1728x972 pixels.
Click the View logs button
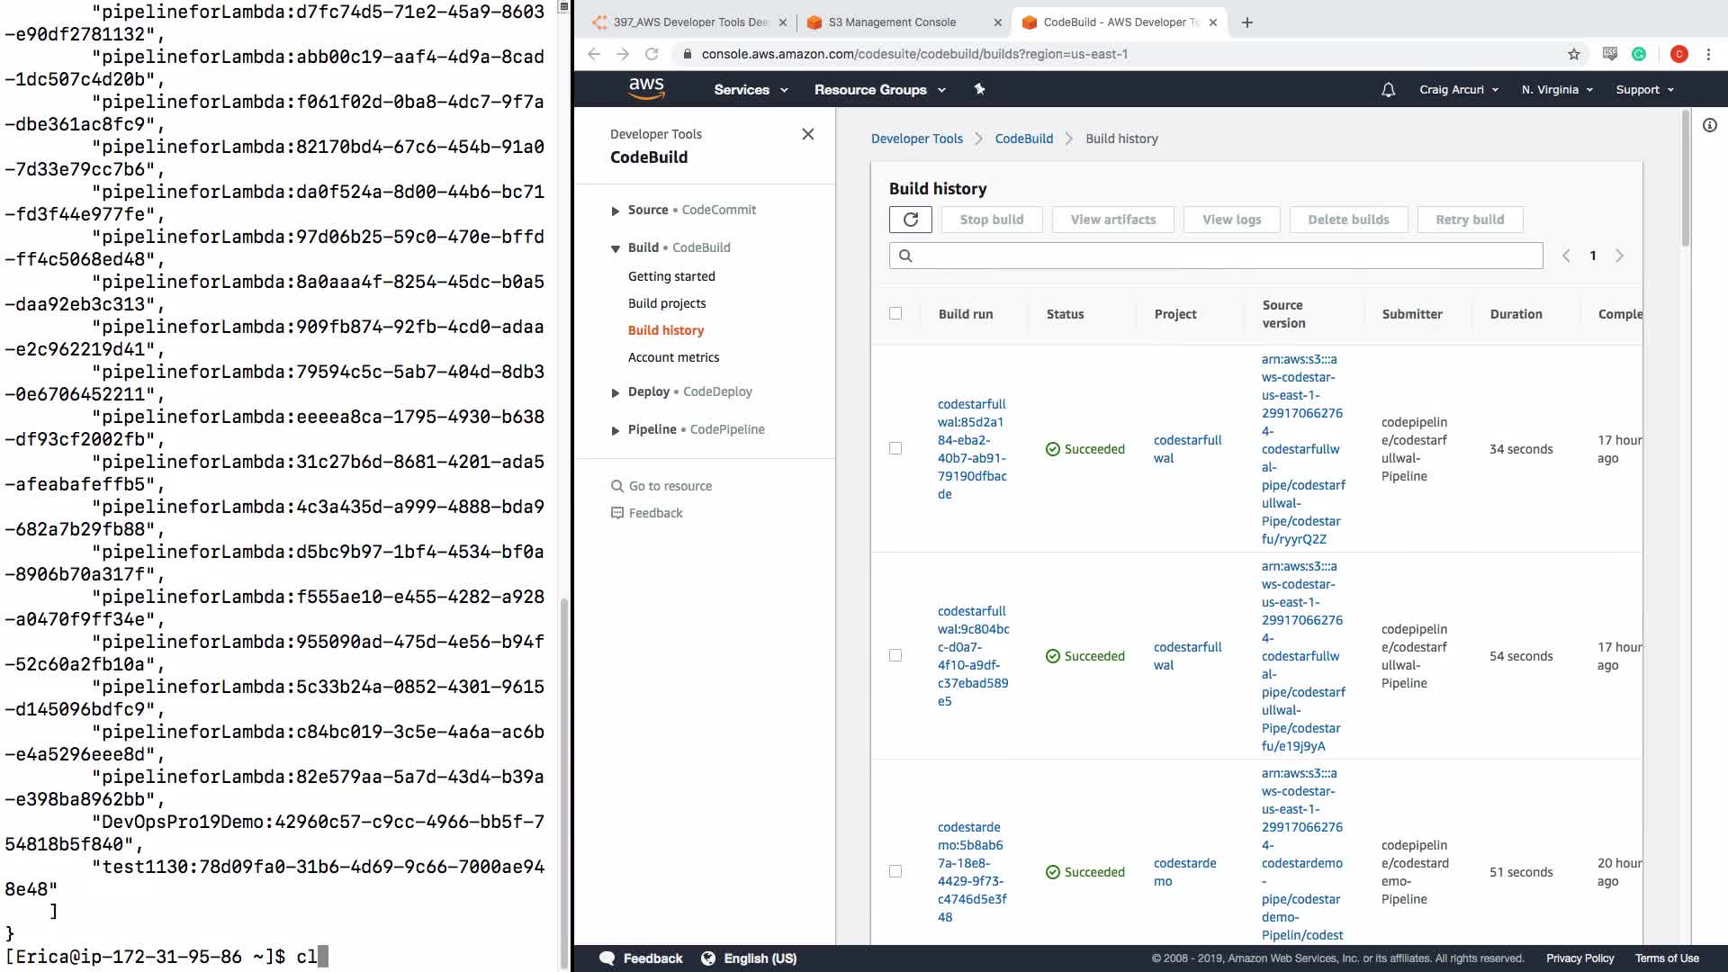(x=1231, y=220)
